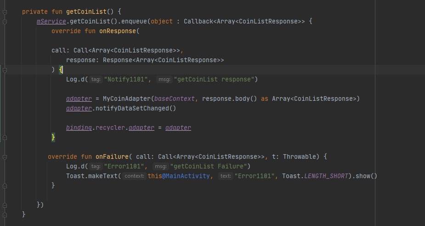Image resolution: width=425 pixels, height=226 pixels.
Task: Click the 'tag:' hint before "Error1101"
Action: click(x=96, y=166)
